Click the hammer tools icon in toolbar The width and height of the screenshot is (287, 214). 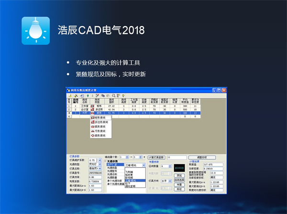76,96
